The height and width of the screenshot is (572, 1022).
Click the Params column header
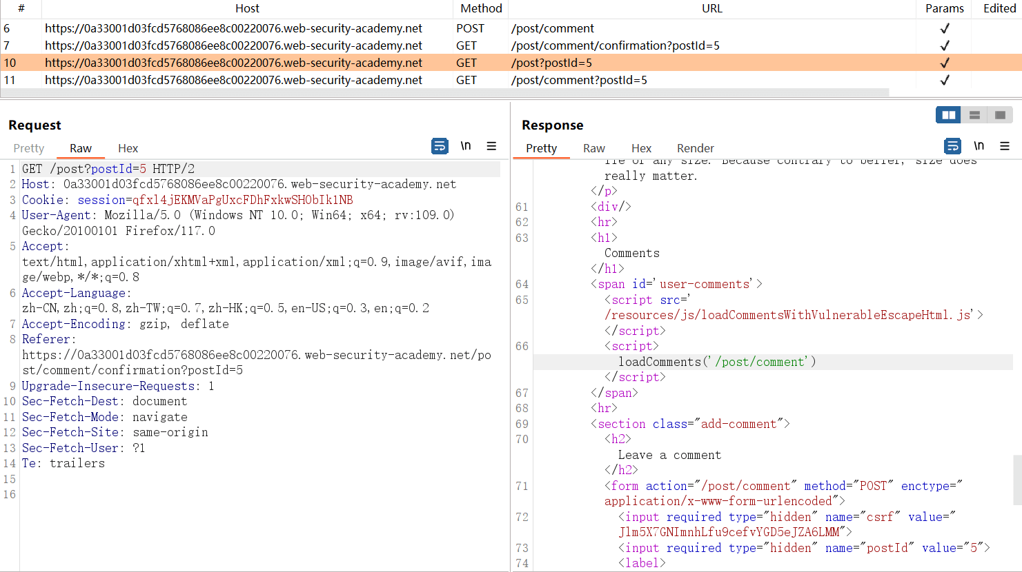pos(944,8)
